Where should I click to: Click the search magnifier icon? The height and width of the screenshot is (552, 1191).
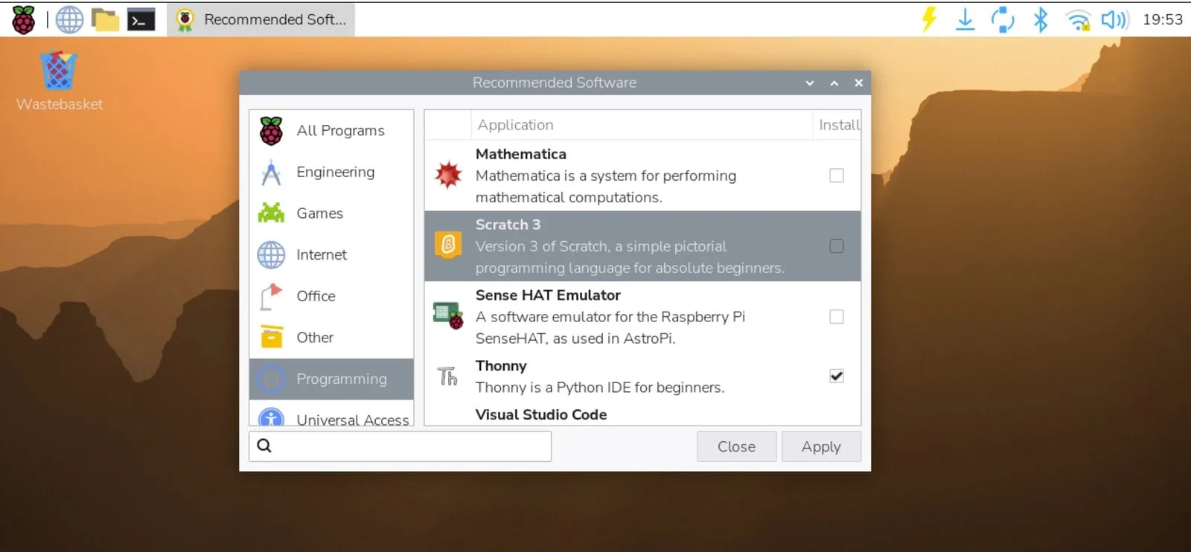(x=264, y=446)
